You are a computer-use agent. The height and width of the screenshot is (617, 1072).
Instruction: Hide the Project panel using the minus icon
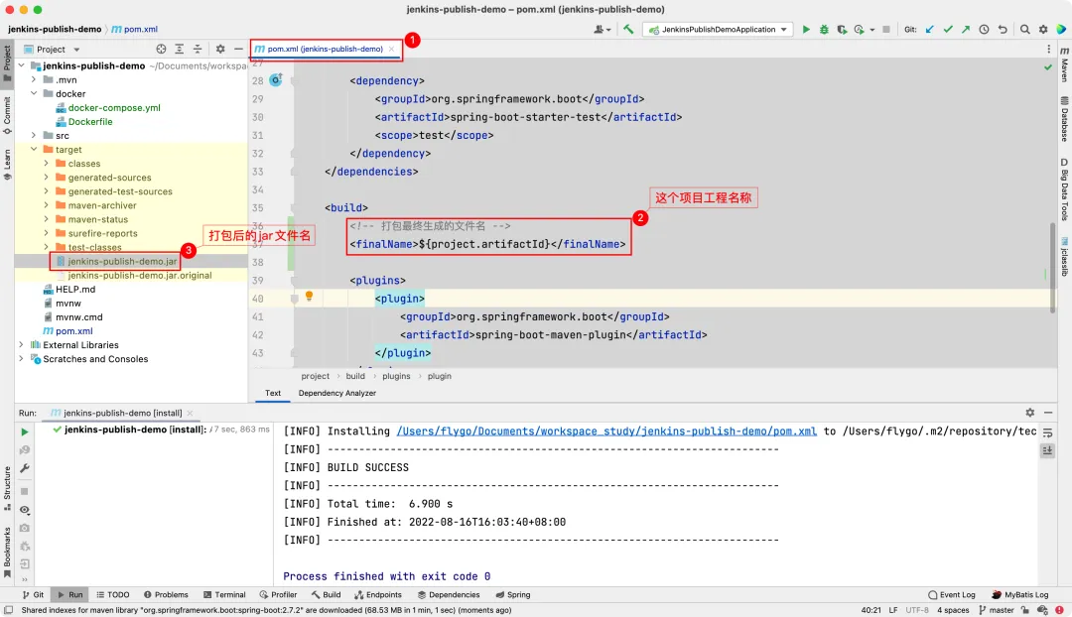(x=238, y=50)
